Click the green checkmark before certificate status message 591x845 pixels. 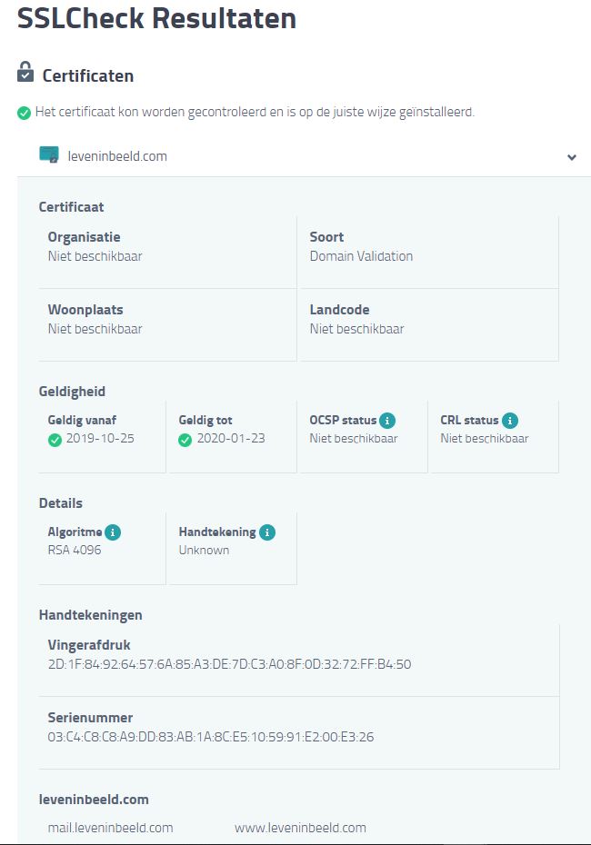tap(25, 113)
